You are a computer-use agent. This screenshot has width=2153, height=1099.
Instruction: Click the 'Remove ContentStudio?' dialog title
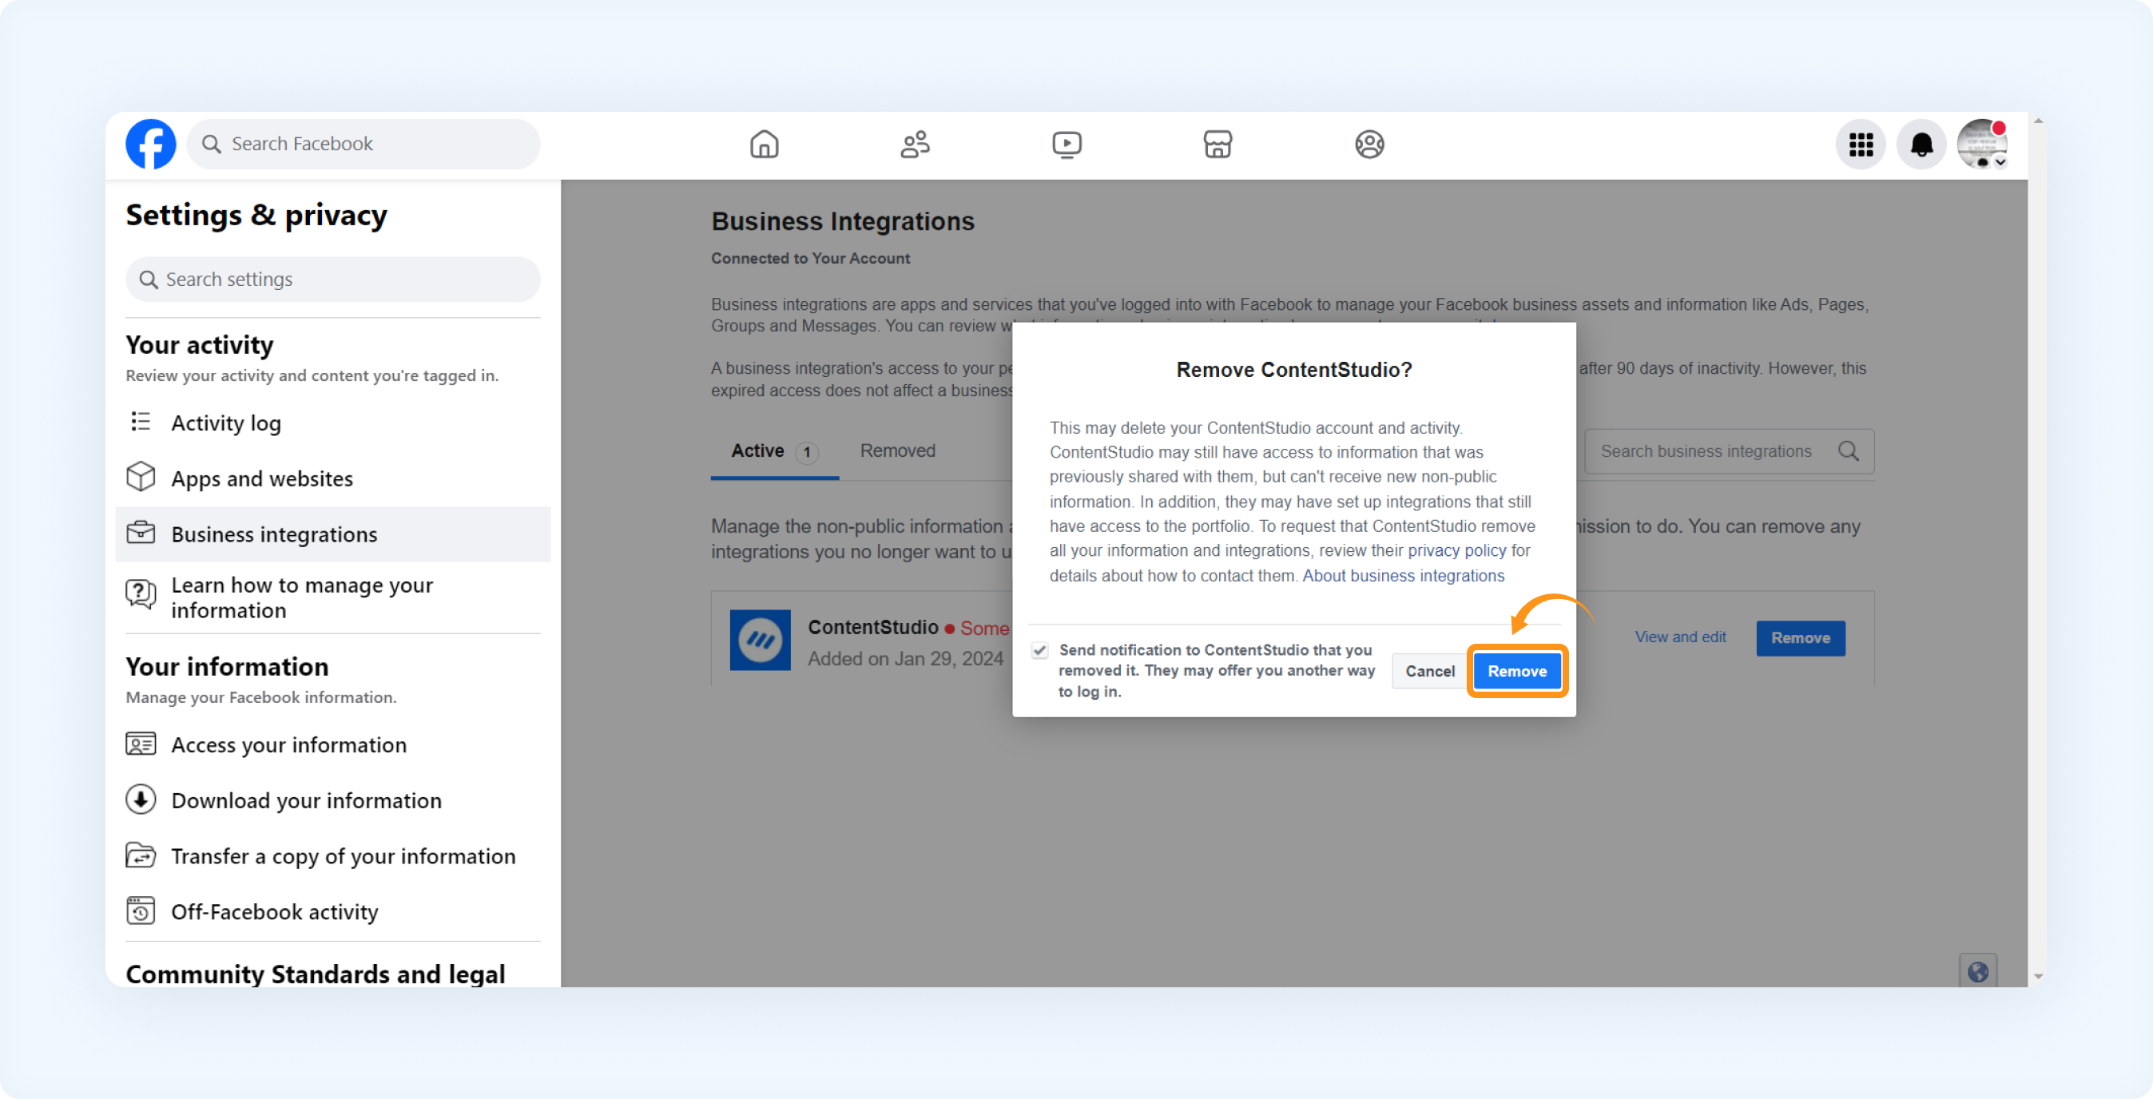click(1294, 370)
